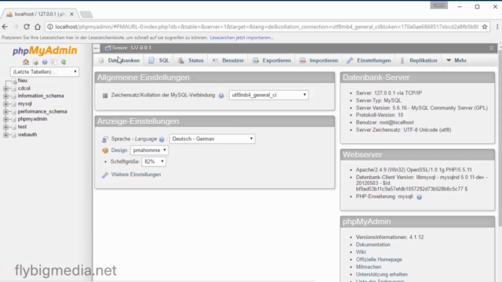Open the Unterstützung erhalten link
502x282 pixels.
tap(382, 274)
